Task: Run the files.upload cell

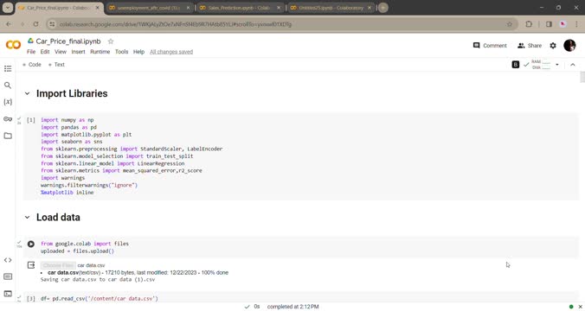Action: click(x=31, y=244)
